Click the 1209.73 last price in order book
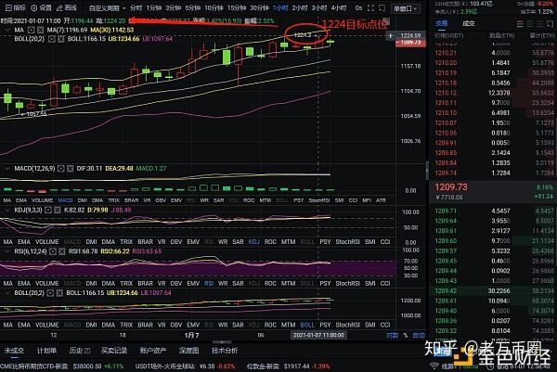The image size is (557, 372). [450, 186]
